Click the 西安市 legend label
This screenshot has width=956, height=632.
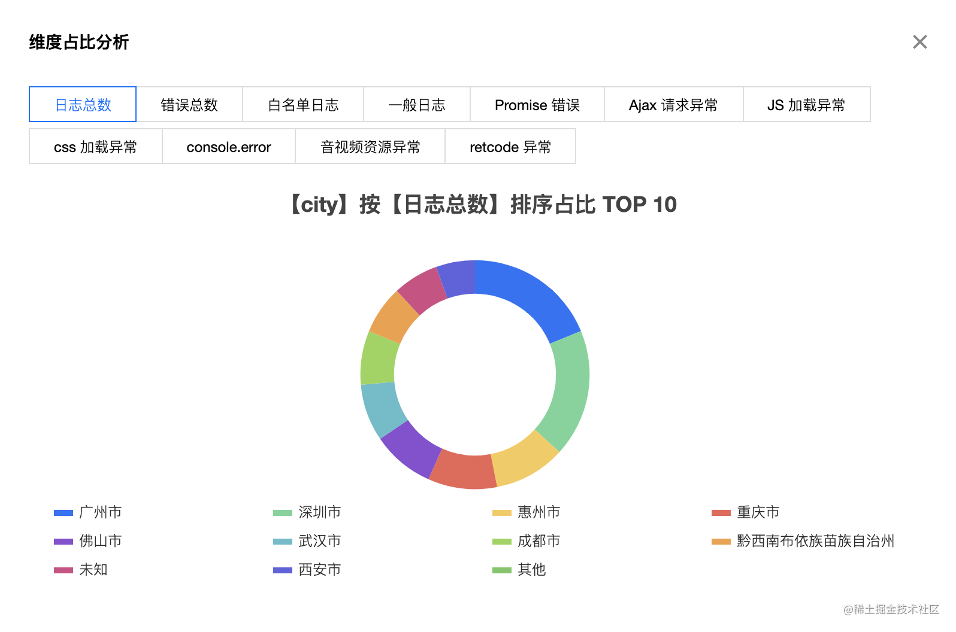(x=320, y=570)
